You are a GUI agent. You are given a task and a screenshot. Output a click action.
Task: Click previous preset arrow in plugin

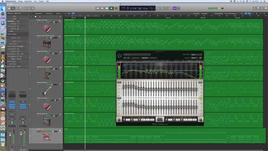(125, 58)
